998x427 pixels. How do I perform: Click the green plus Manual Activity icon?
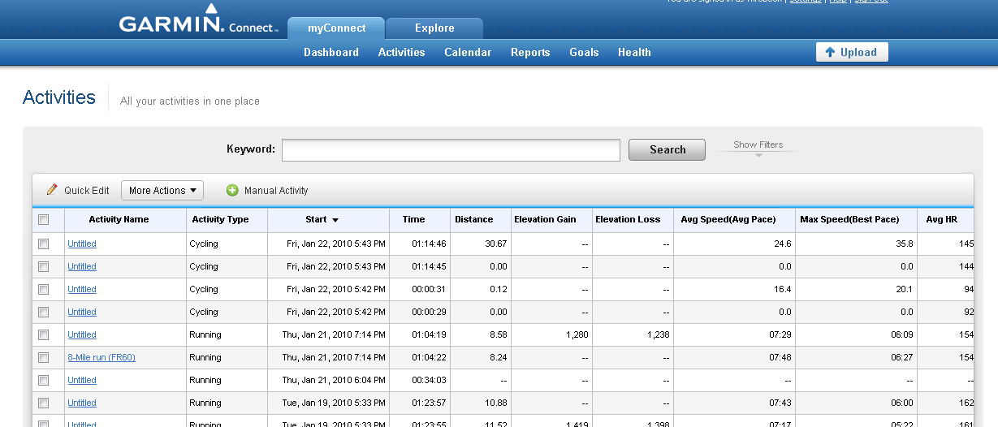click(232, 190)
